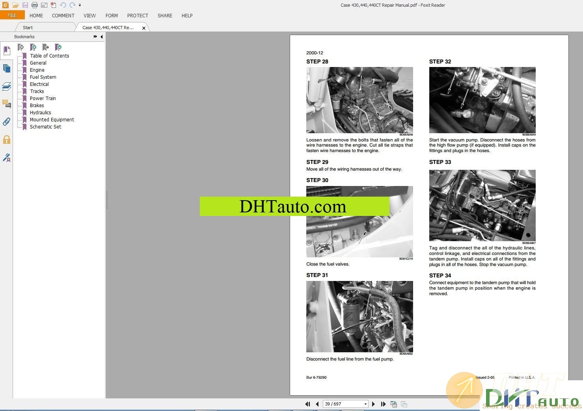Open the Comments sidebar panel icon
Viewport: 583px width, 411px height.
coord(6,104)
